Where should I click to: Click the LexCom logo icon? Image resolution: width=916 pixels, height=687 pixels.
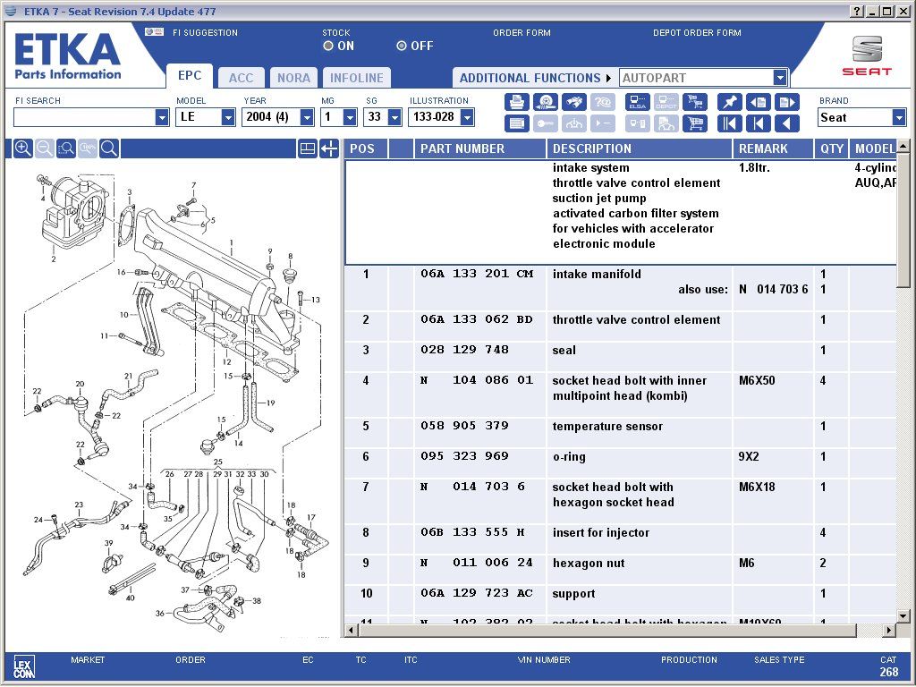(x=24, y=666)
